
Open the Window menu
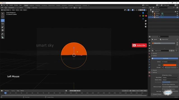pyautogui.click(x=16, y=5)
